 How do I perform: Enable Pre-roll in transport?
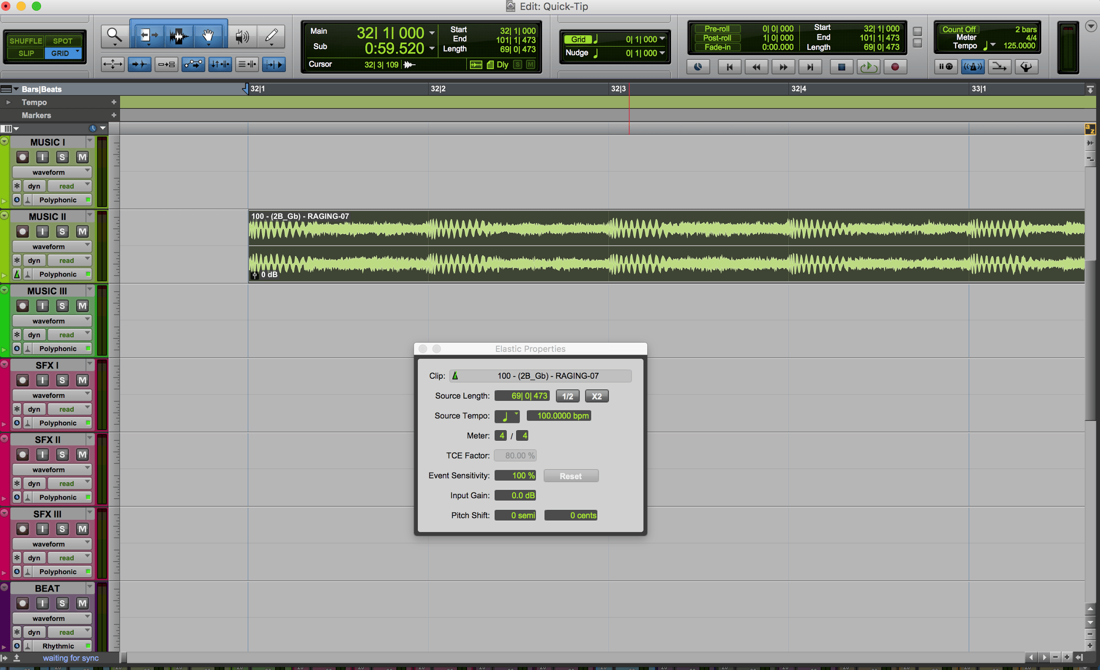(x=717, y=29)
